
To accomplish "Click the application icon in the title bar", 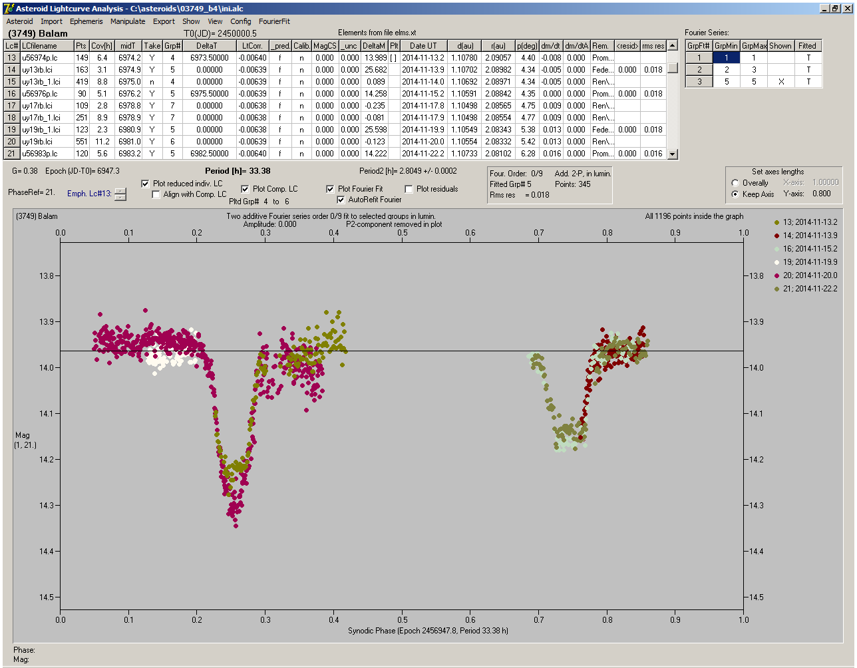I will tap(7, 9).
